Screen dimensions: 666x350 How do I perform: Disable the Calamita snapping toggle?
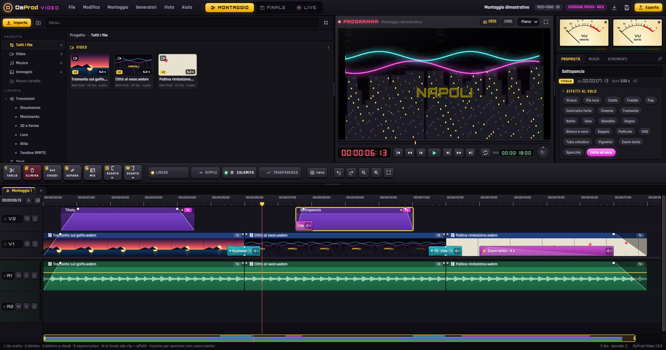click(239, 173)
